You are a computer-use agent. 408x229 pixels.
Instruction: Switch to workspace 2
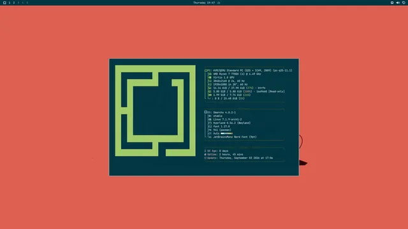14,3
